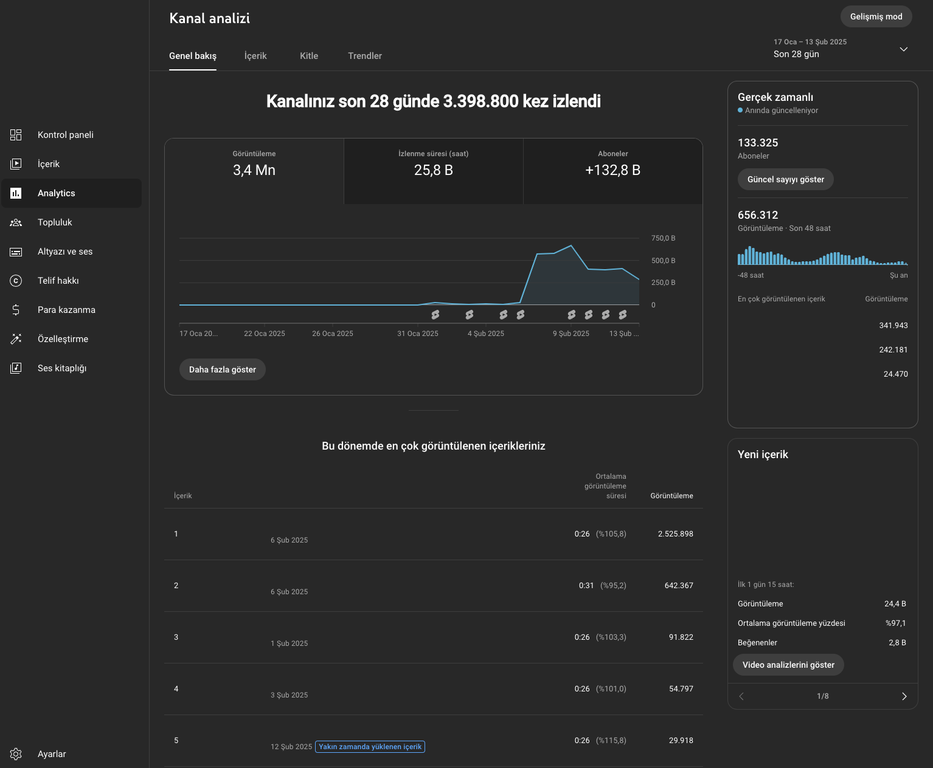Open Ses kitaplığı music library icon
Screen dimensions: 933x768
16,368
